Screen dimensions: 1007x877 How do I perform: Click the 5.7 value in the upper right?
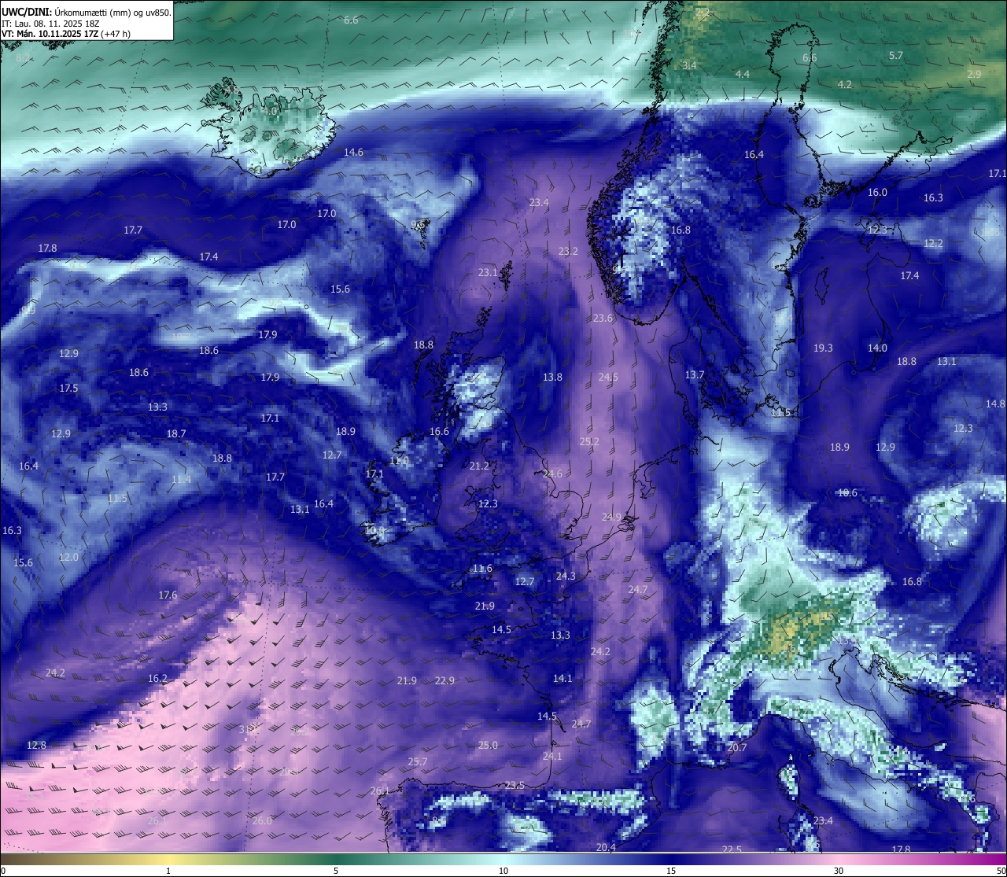pos(895,55)
